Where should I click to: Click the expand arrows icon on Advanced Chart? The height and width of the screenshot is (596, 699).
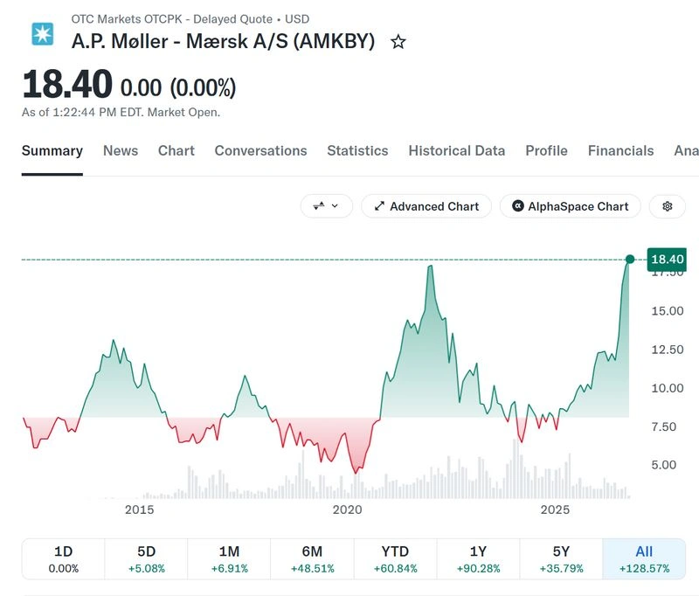pos(379,206)
